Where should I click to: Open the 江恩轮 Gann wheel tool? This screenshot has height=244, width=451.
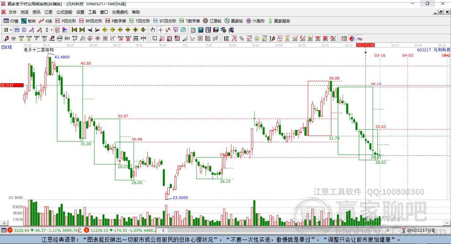212,21
